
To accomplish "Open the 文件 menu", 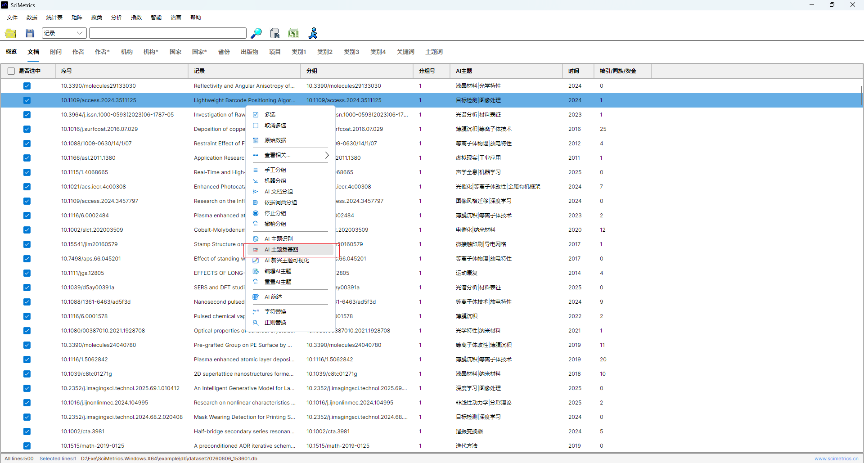I will tap(12, 18).
